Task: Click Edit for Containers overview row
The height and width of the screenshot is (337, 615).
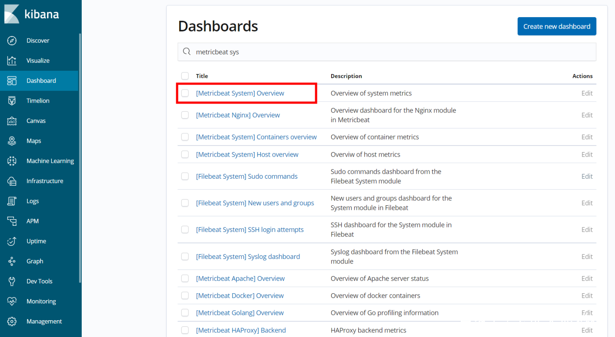Action: (587, 137)
